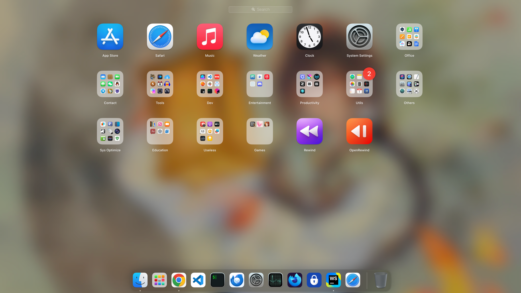The image size is (521, 293).
Task: Open the Music app
Action: point(210,37)
